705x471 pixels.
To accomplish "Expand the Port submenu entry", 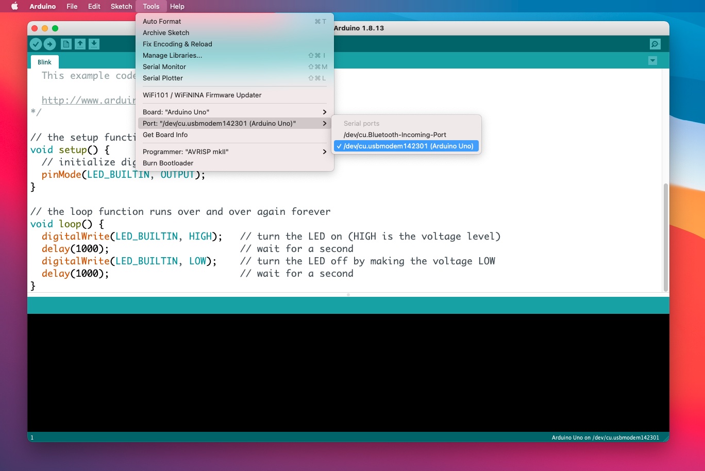I will point(234,124).
